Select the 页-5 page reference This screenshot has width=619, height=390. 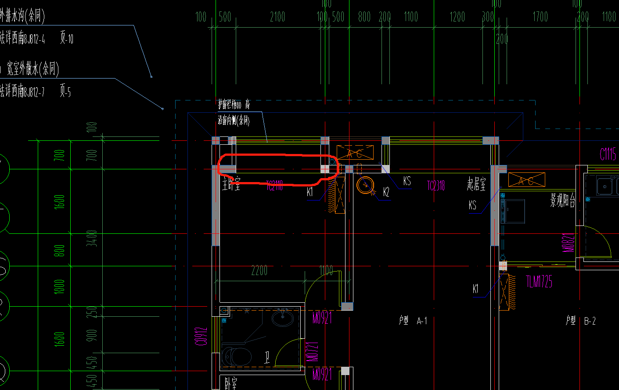65,91
